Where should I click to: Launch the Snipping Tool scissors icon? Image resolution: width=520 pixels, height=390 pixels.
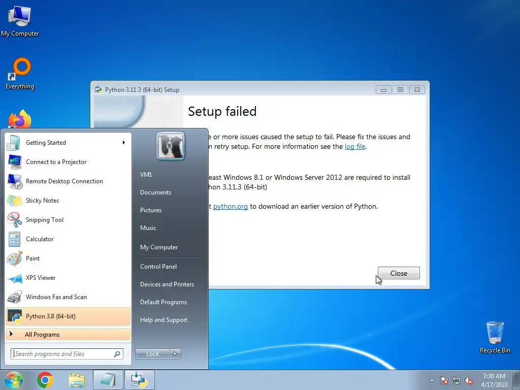pyautogui.click(x=14, y=219)
